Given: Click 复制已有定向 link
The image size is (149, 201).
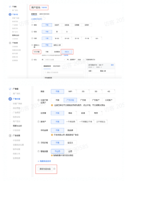Looking at the screenshot, I should tap(38, 19).
